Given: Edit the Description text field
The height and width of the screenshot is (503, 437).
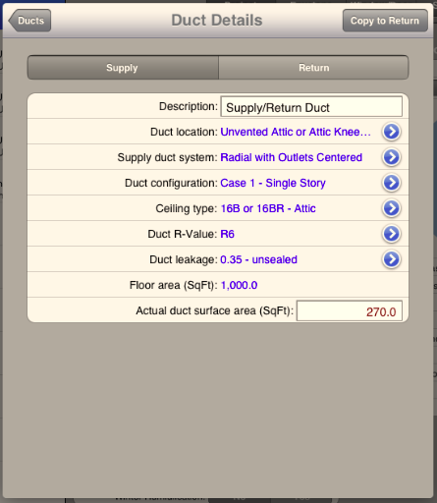Looking at the screenshot, I should pyautogui.click(x=311, y=106).
